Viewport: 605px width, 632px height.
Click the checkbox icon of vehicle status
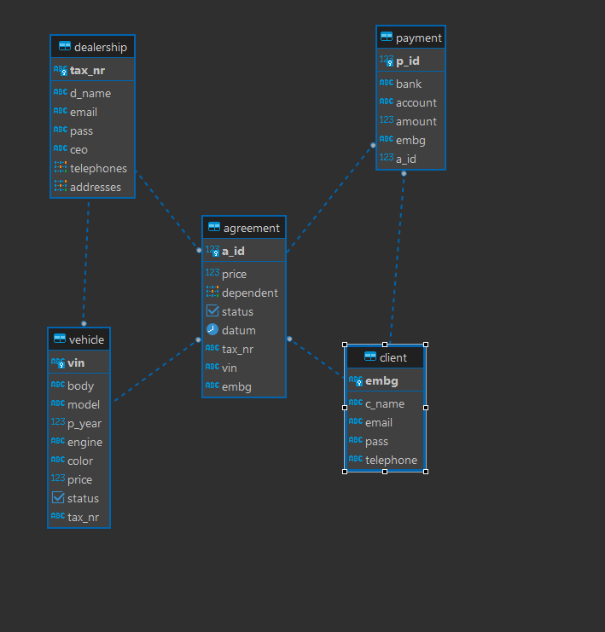click(x=58, y=498)
